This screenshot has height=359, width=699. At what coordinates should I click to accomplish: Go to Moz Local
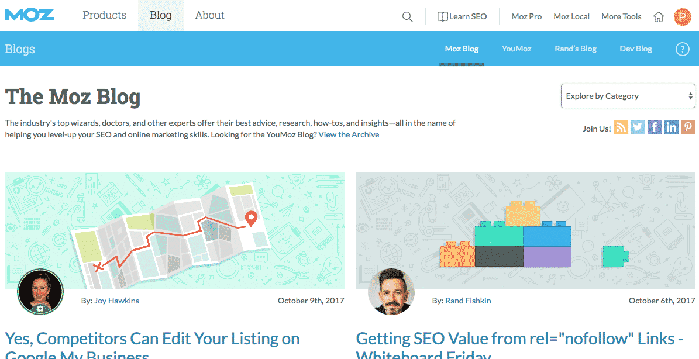click(x=571, y=16)
